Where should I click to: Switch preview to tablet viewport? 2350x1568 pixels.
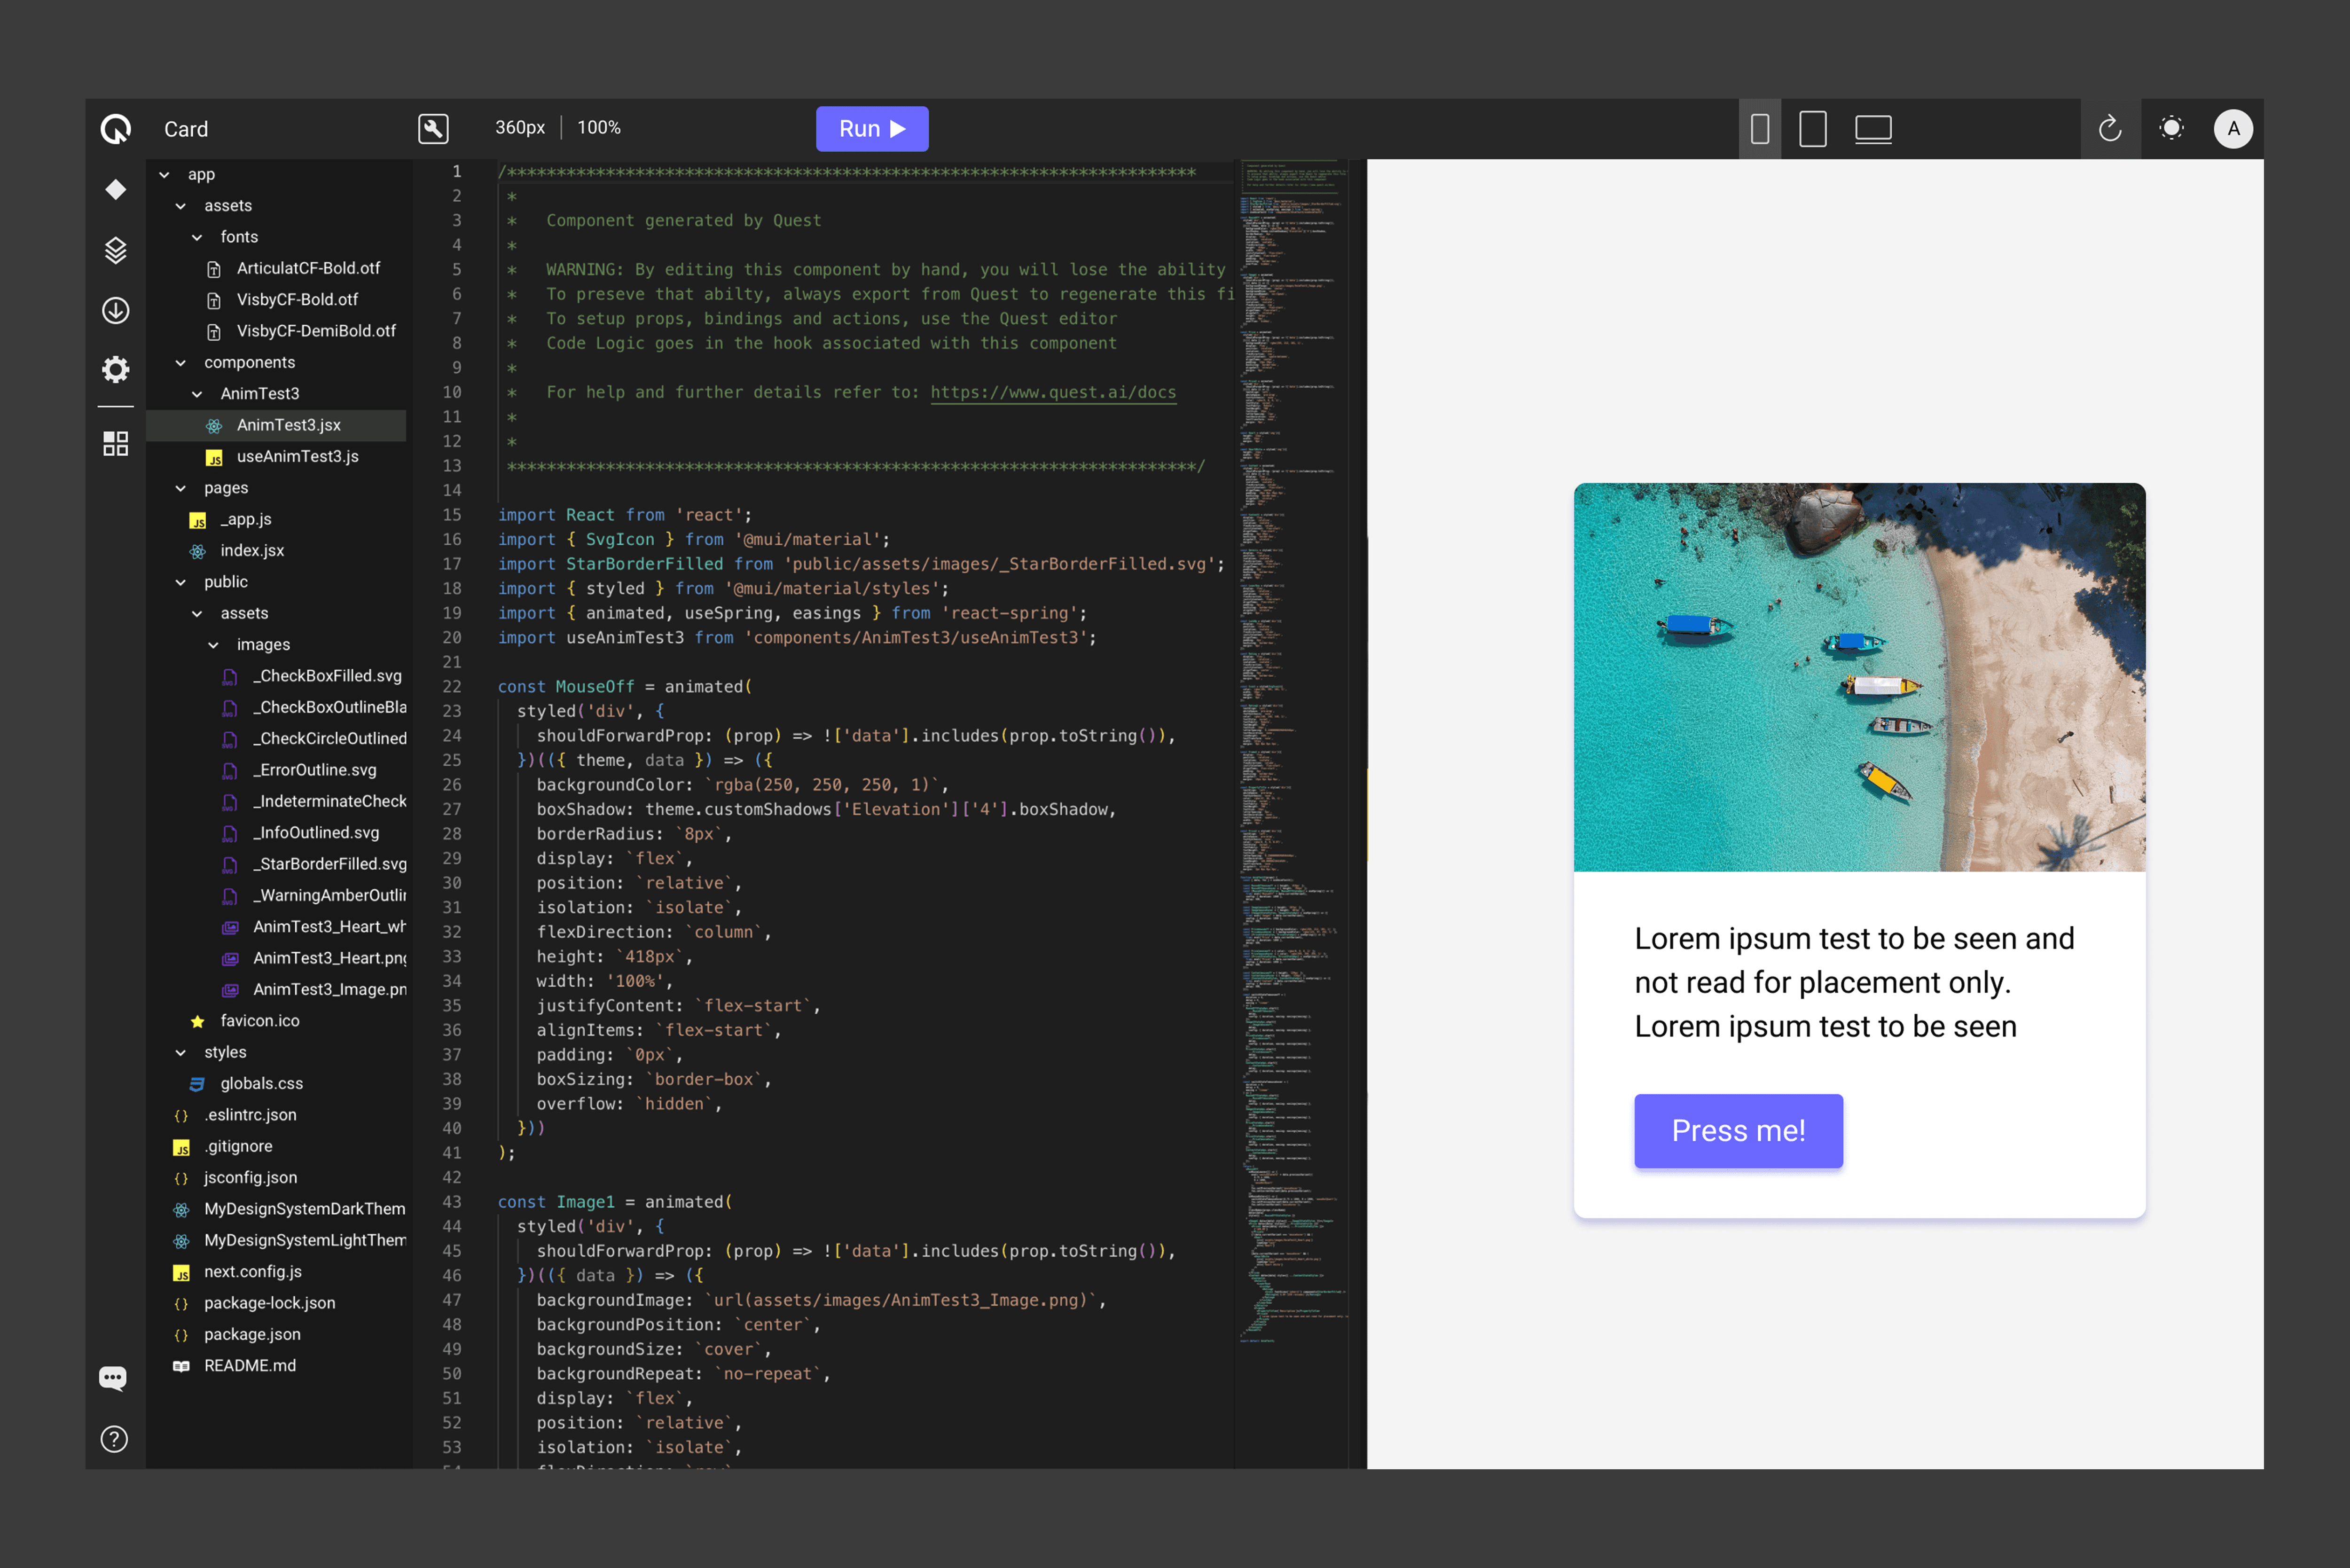[1812, 129]
